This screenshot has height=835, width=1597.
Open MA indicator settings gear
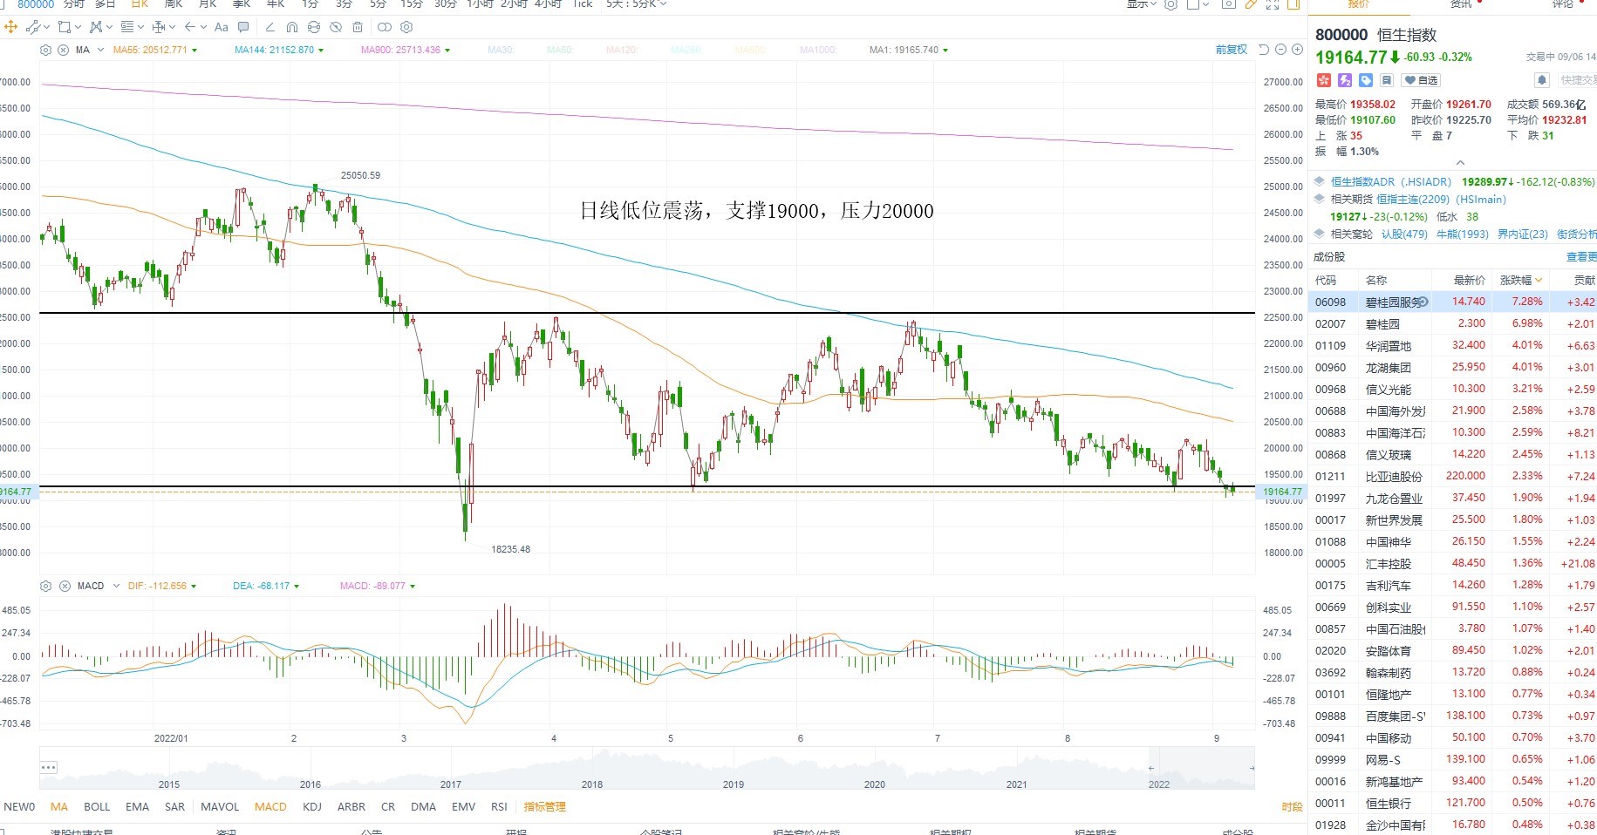45,50
